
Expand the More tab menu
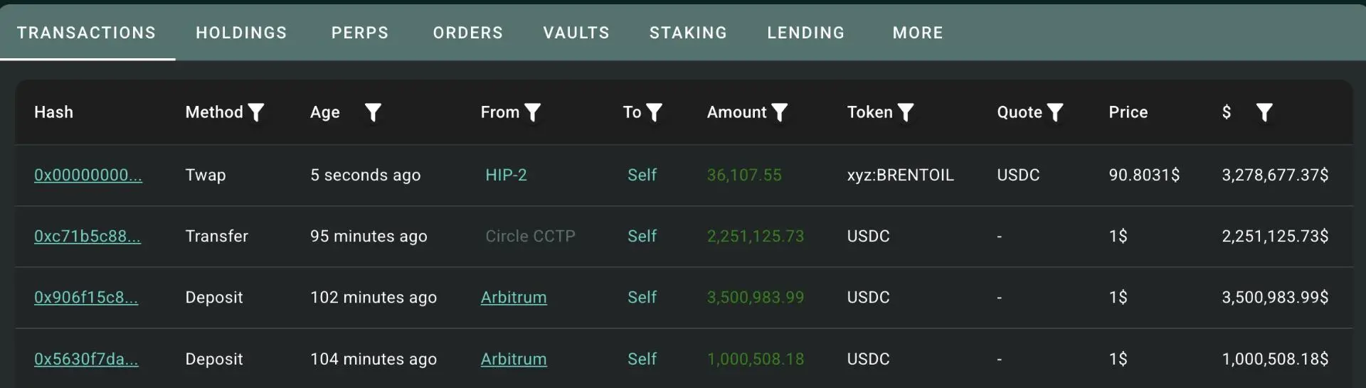(918, 33)
